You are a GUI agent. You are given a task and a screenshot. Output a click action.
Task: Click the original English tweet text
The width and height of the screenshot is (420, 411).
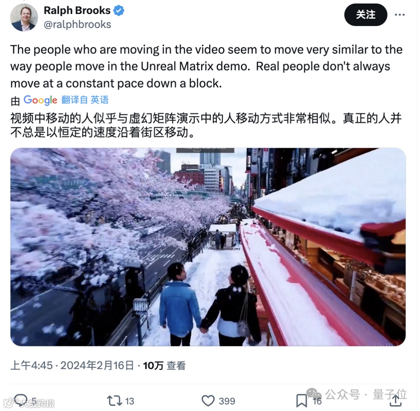click(206, 67)
